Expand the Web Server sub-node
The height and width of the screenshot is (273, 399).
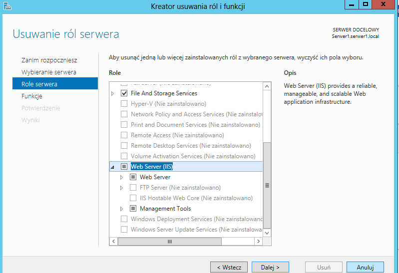tap(121, 177)
